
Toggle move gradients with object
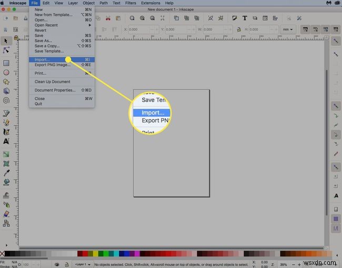[x=325, y=29]
